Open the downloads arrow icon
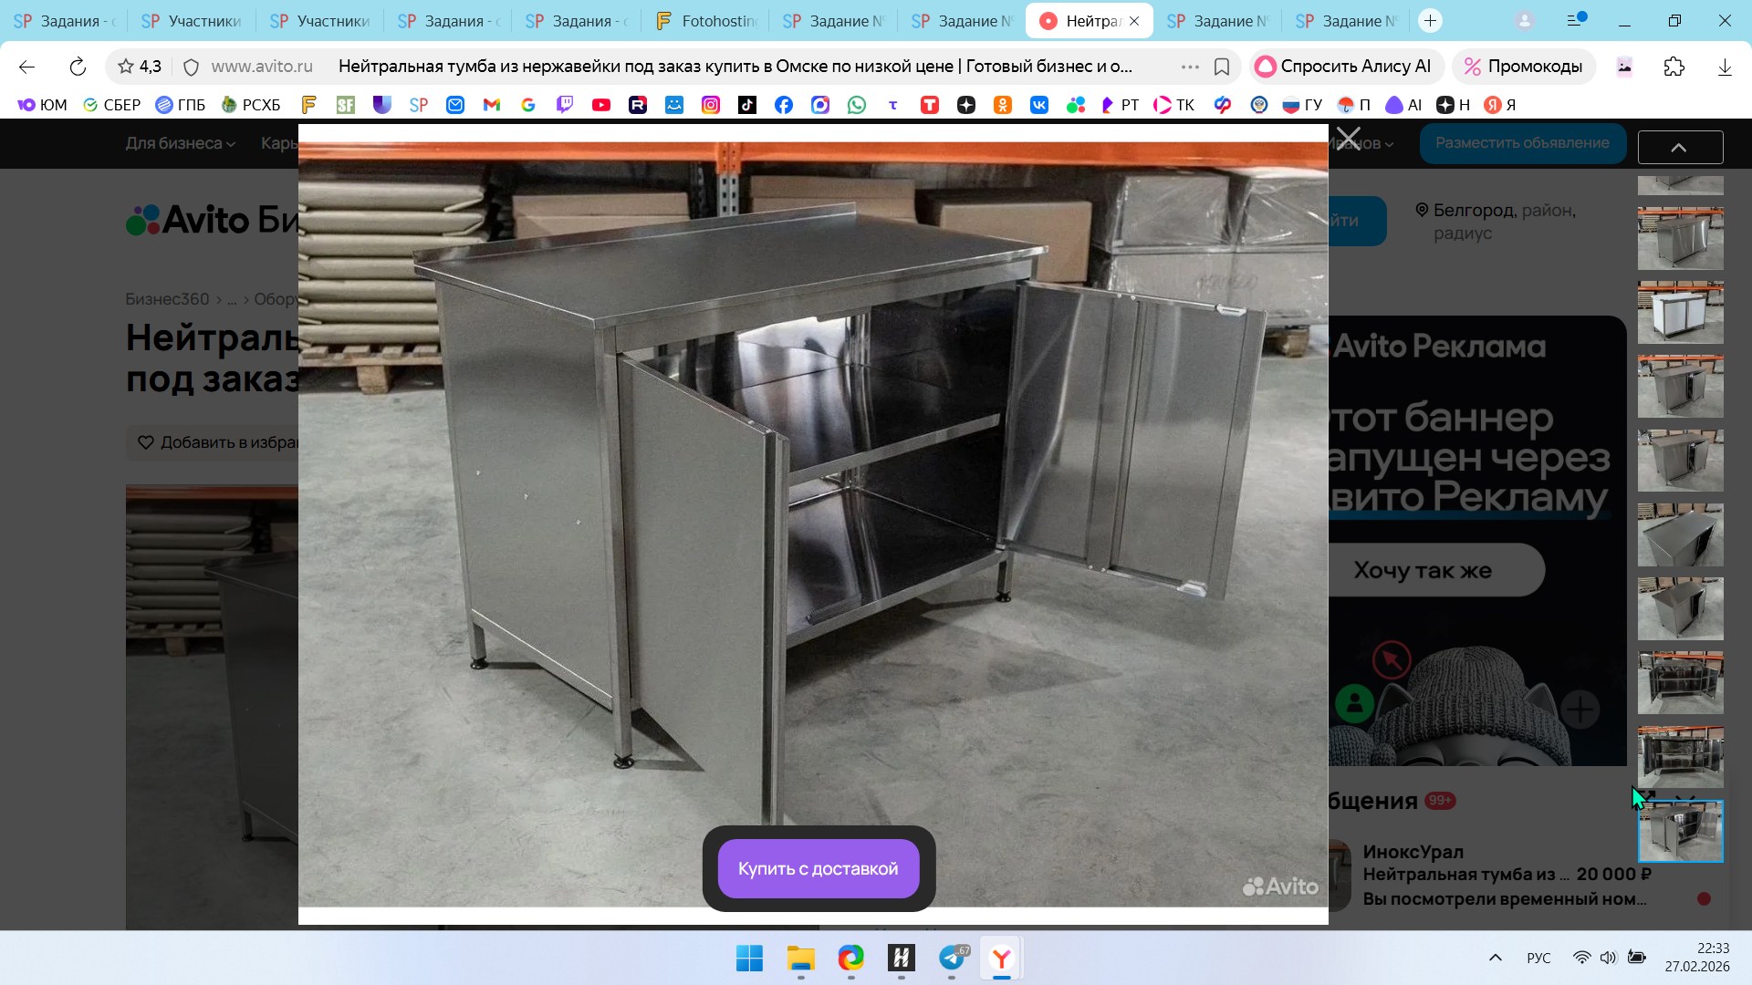Screen dimensions: 1752x985 [x=1724, y=67]
